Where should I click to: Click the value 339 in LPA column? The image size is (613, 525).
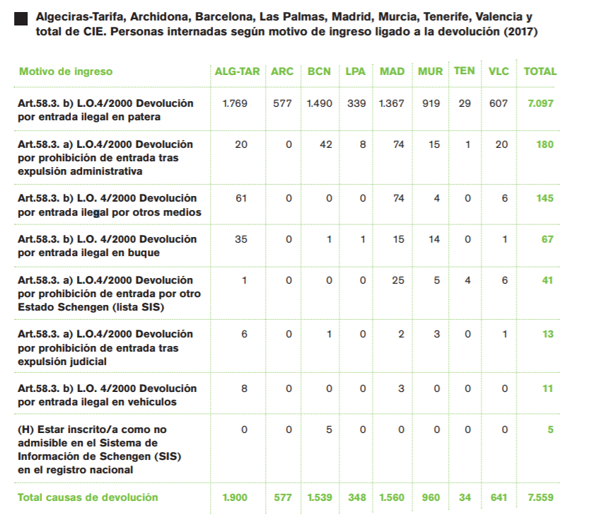point(356,103)
